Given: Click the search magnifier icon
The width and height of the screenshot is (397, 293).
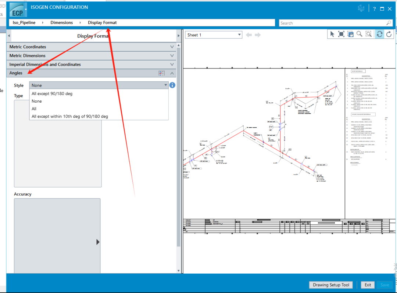Looking at the screenshot, I should pos(389,23).
